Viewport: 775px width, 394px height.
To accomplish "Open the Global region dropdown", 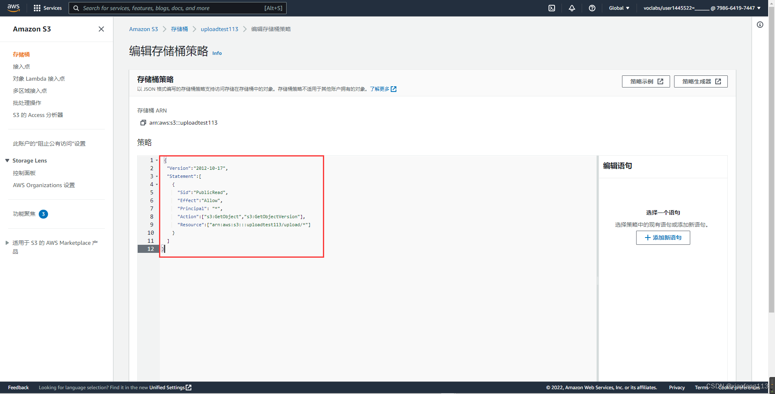I will [x=619, y=8].
